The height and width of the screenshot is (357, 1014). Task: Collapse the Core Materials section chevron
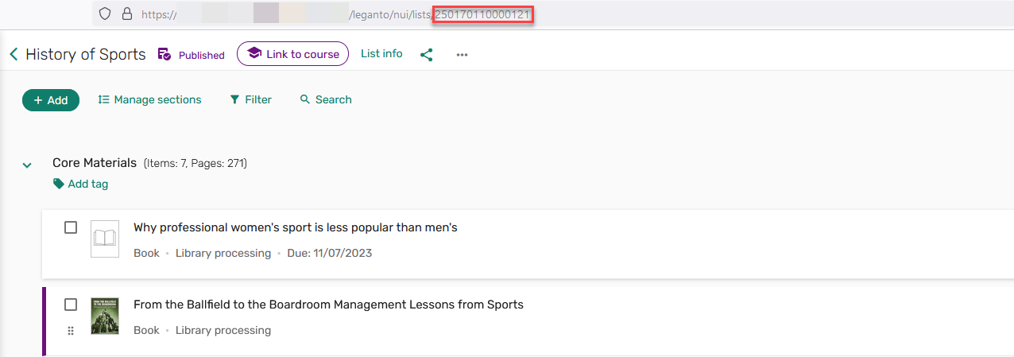pyautogui.click(x=27, y=165)
